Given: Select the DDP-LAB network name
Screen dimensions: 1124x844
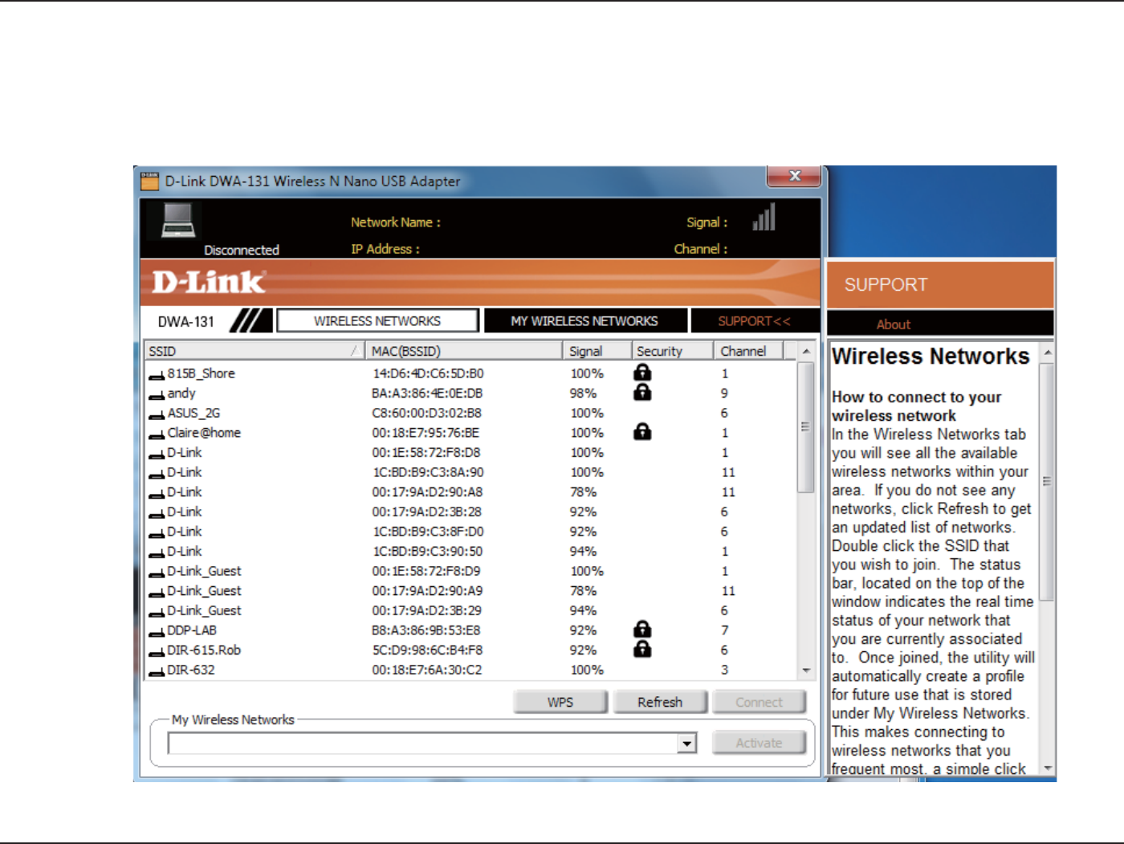Looking at the screenshot, I should 192,630.
